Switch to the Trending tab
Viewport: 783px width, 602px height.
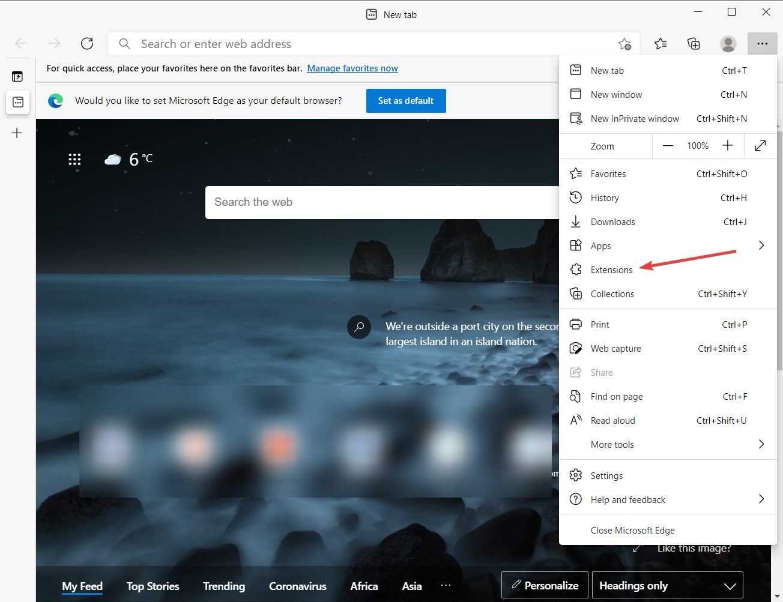tap(224, 586)
